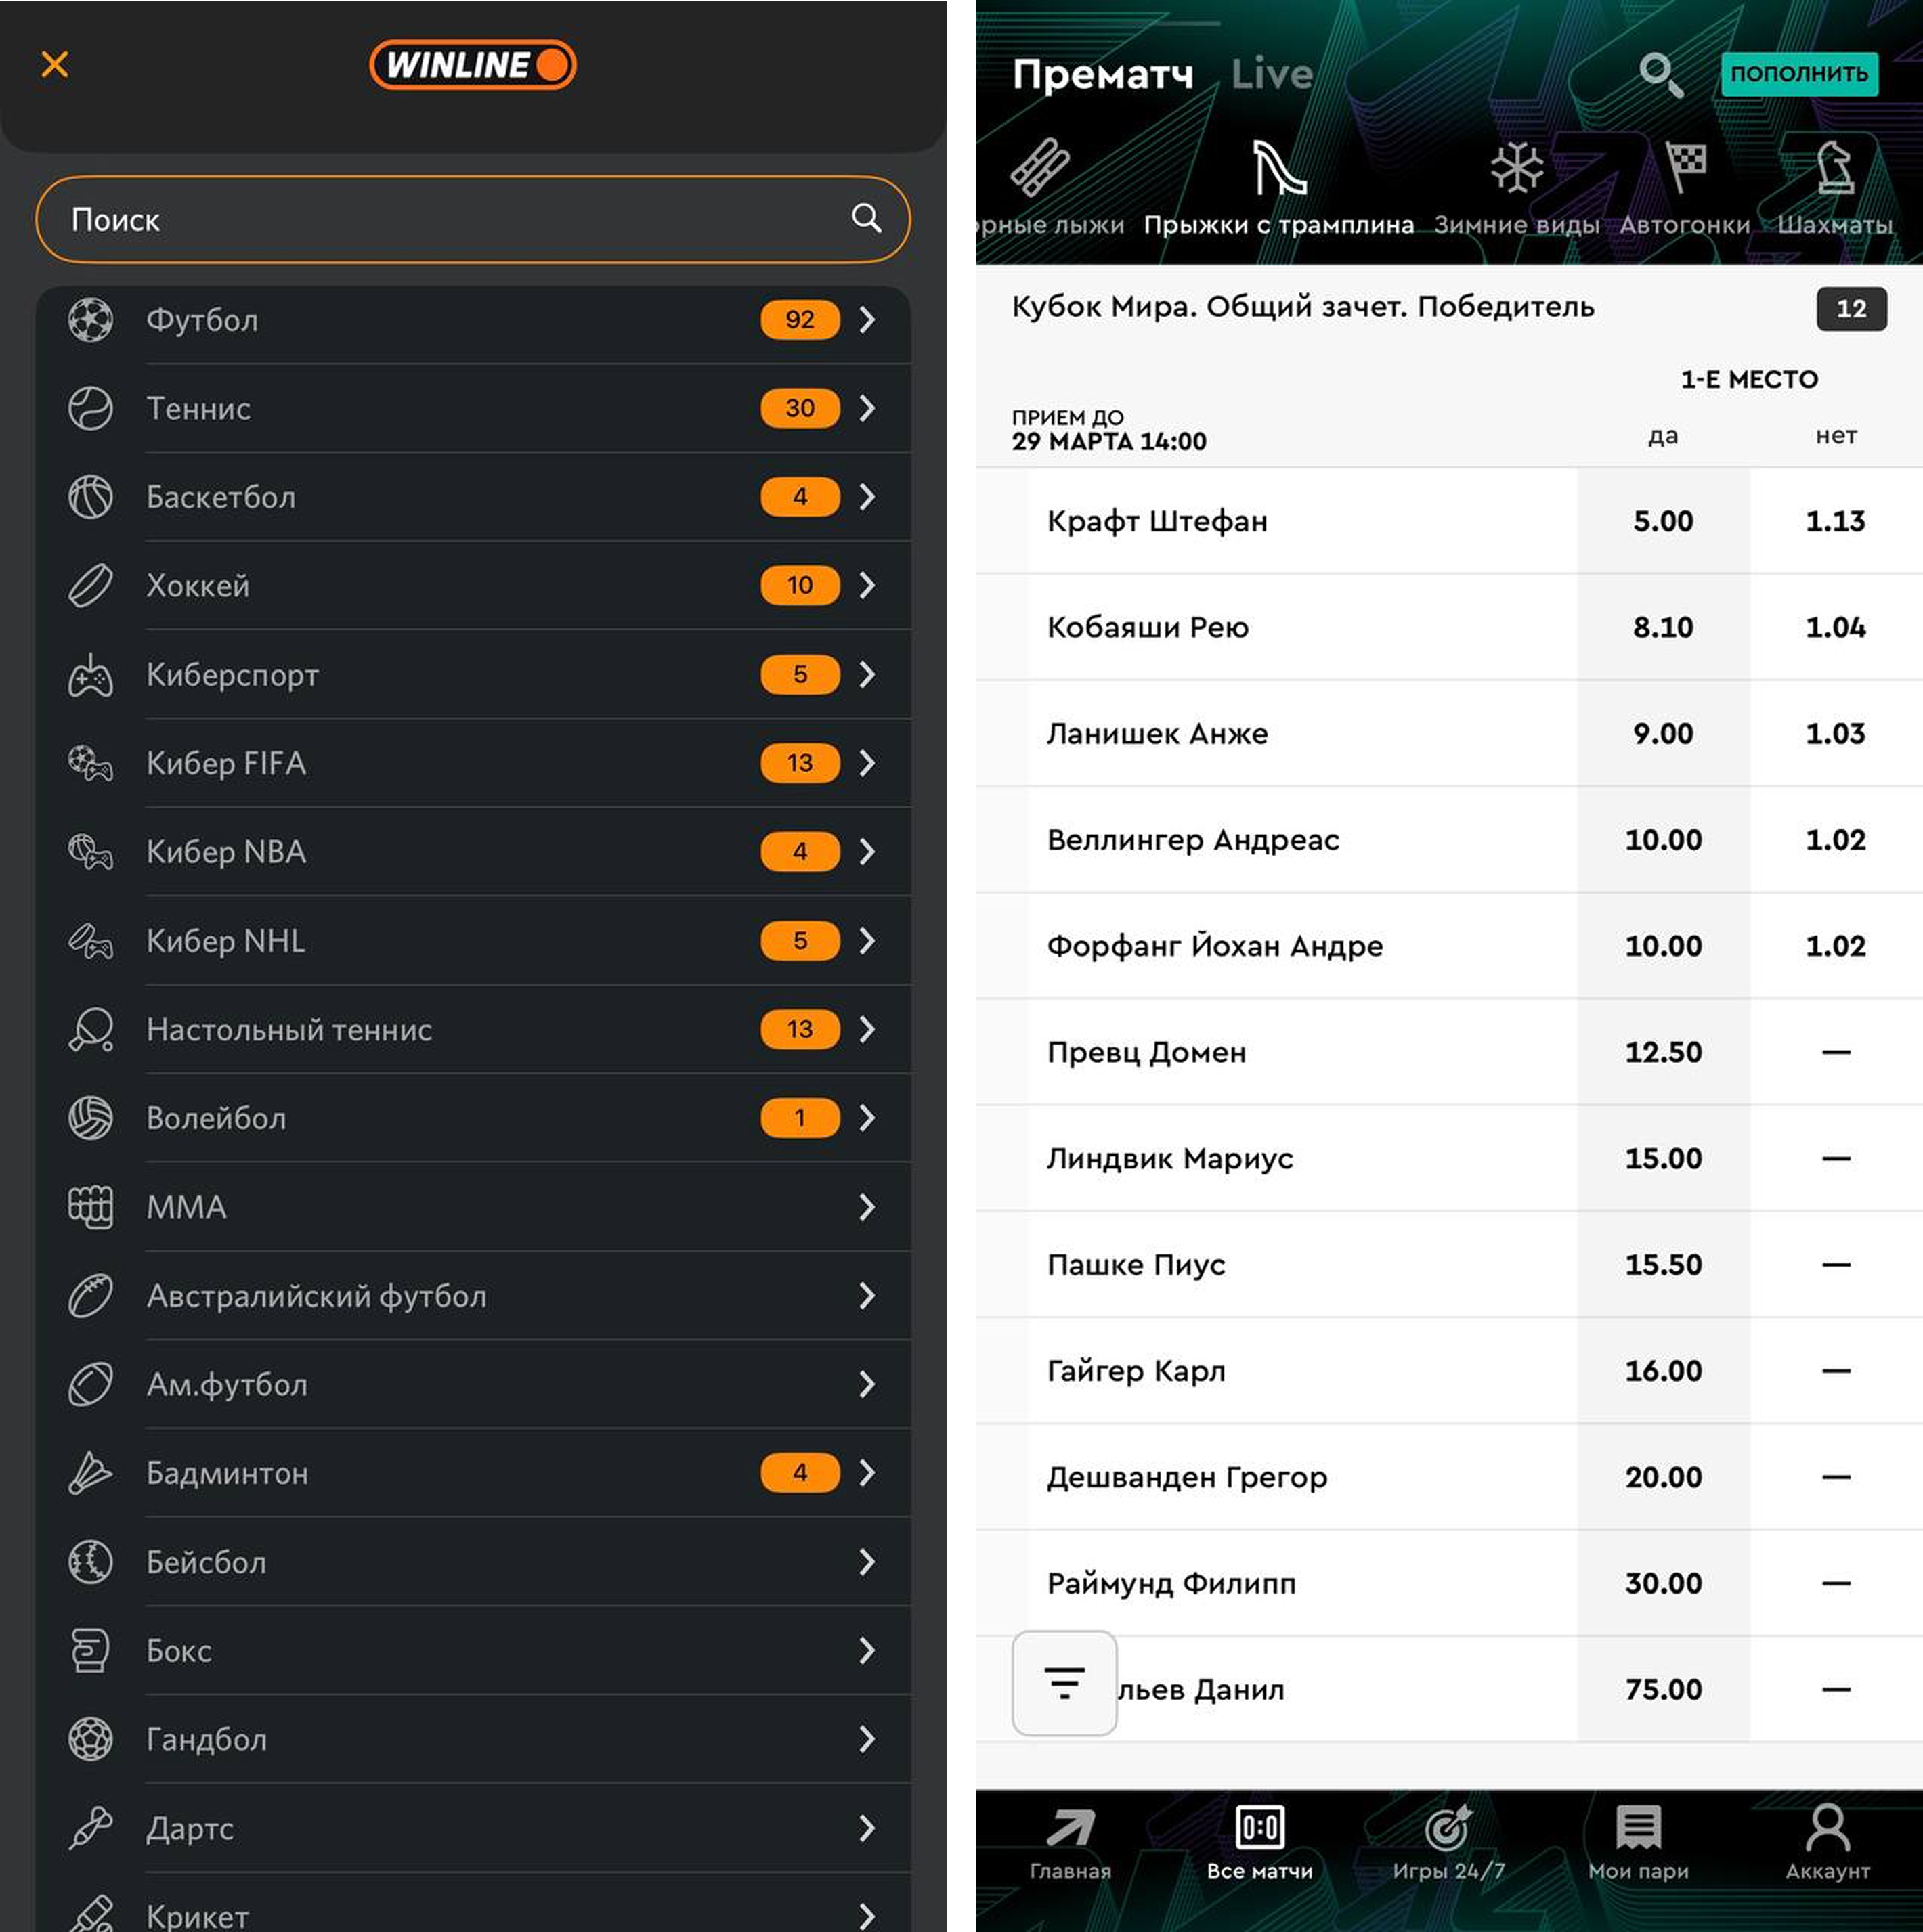Tap the Бадминтон shuttlecock icon

(x=90, y=1473)
